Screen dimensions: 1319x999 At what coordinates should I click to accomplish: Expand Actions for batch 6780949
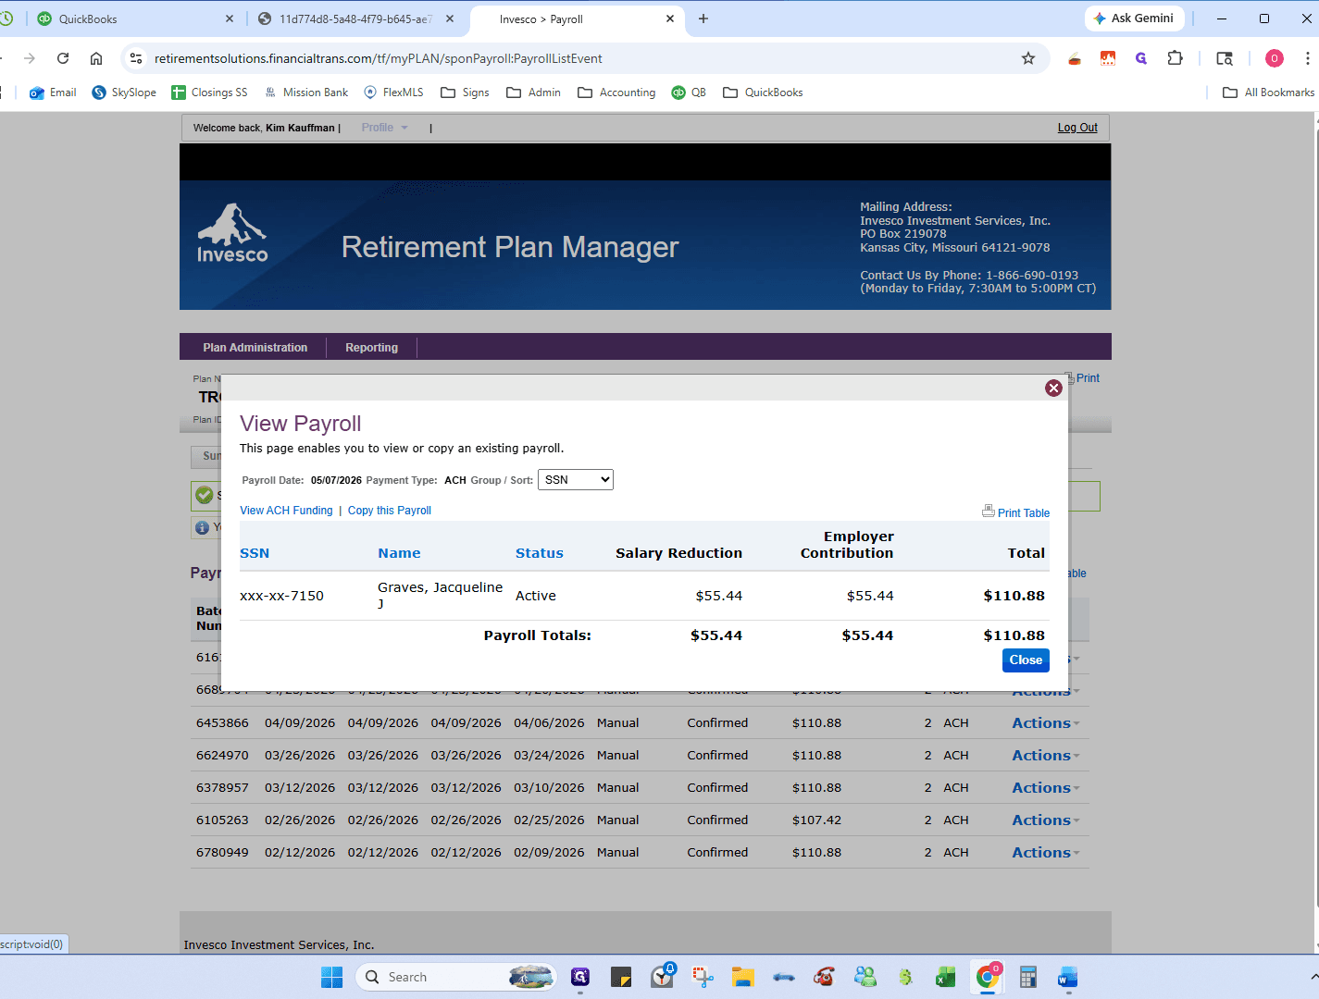[x=1045, y=853]
